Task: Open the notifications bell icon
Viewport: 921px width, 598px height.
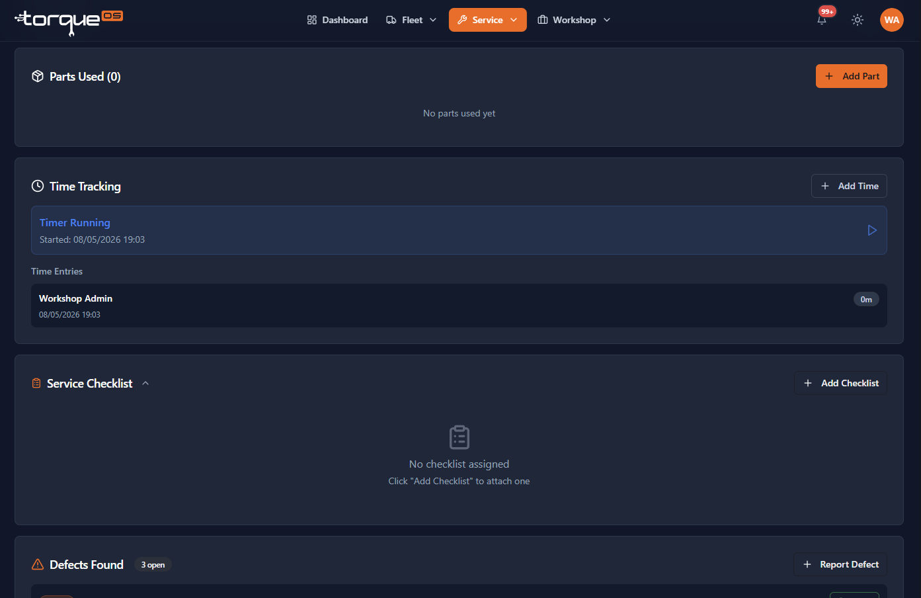Action: pyautogui.click(x=822, y=20)
